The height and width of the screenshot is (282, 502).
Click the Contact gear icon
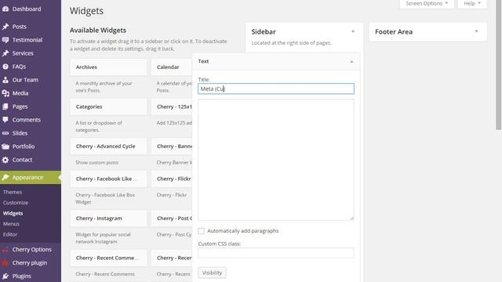(5, 160)
